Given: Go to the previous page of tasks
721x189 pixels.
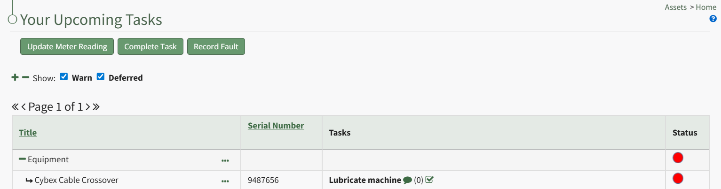Looking at the screenshot, I should (24, 107).
